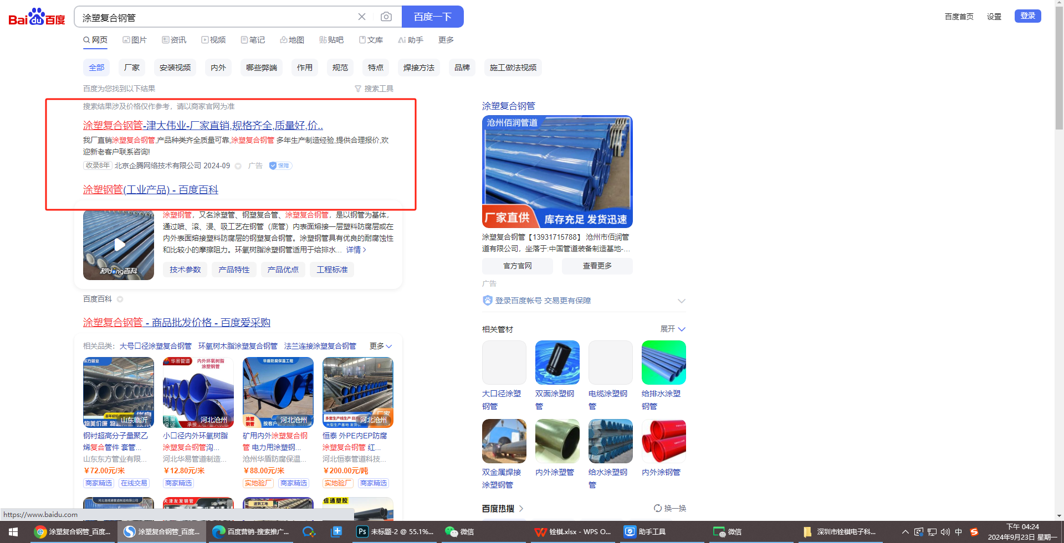Open the Windows Start menu

click(13, 532)
